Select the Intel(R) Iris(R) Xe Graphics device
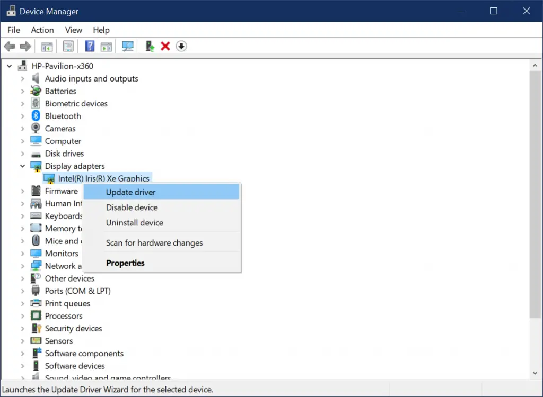543x397 pixels. 103,178
